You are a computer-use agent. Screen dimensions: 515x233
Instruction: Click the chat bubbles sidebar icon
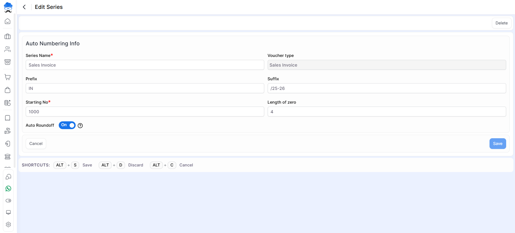pos(8,177)
